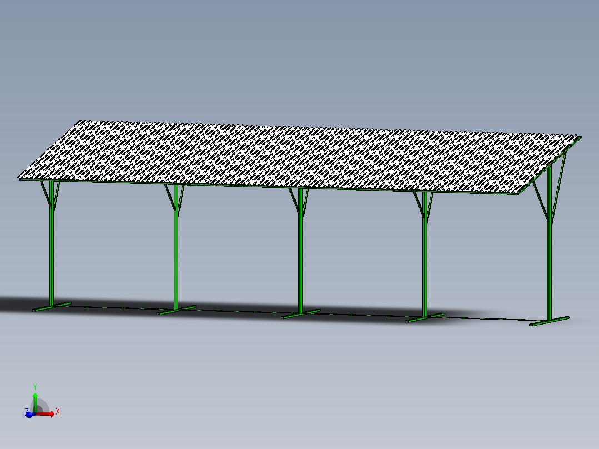
Task: Select the second column from the left
Action: tap(176, 247)
